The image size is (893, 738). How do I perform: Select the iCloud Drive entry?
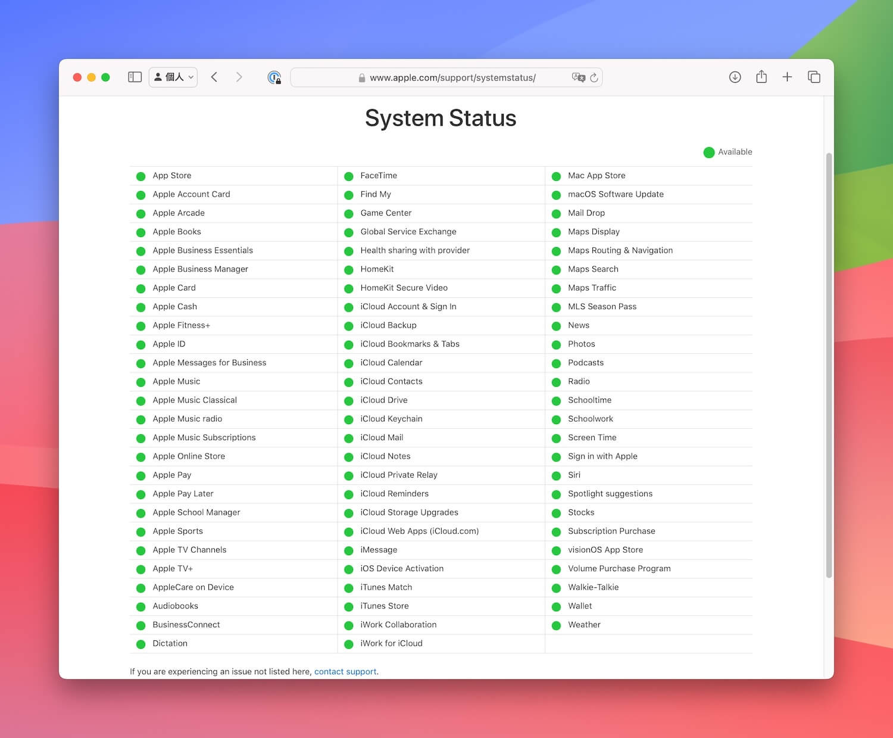coord(384,400)
